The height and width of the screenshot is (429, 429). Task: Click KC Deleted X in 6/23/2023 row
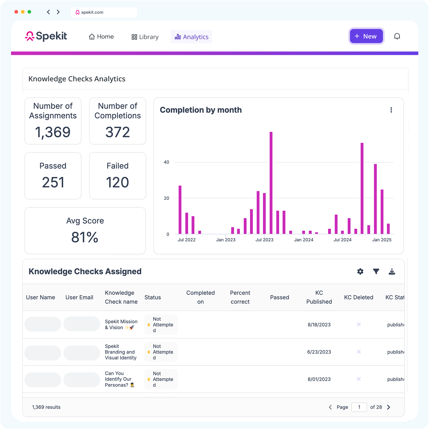pos(359,352)
